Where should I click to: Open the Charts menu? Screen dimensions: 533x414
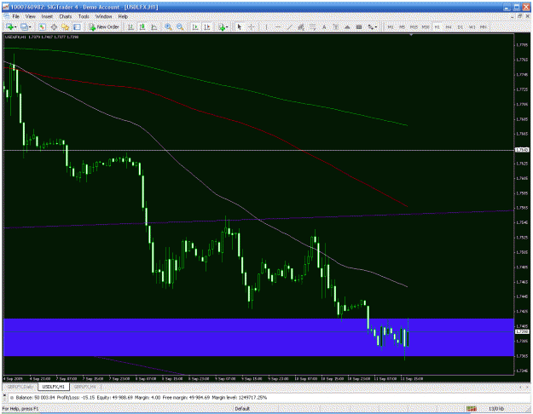click(x=66, y=16)
